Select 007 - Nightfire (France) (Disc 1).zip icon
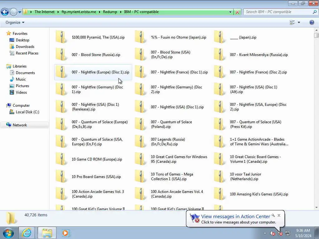The width and height of the screenshot is (319, 239). (140, 72)
